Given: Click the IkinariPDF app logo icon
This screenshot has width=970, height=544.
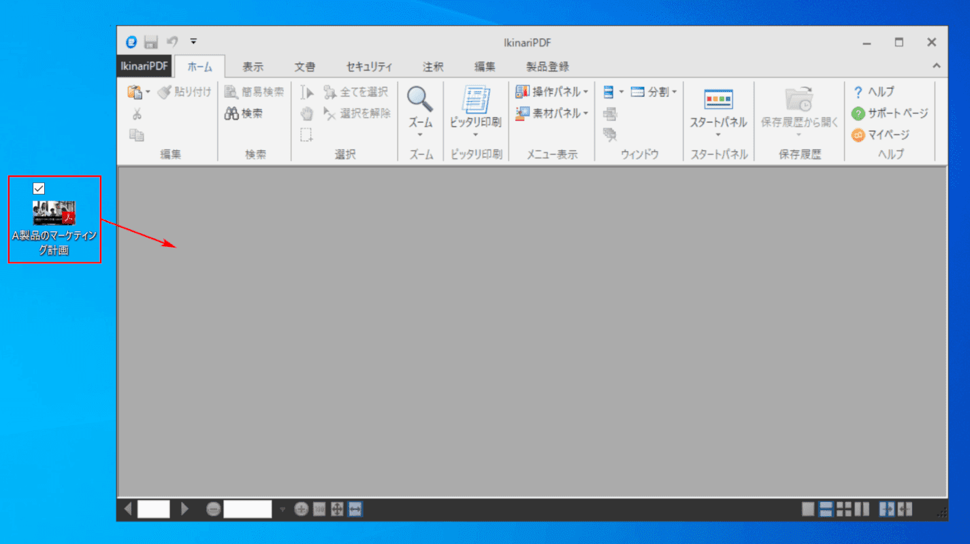Looking at the screenshot, I should (x=131, y=42).
